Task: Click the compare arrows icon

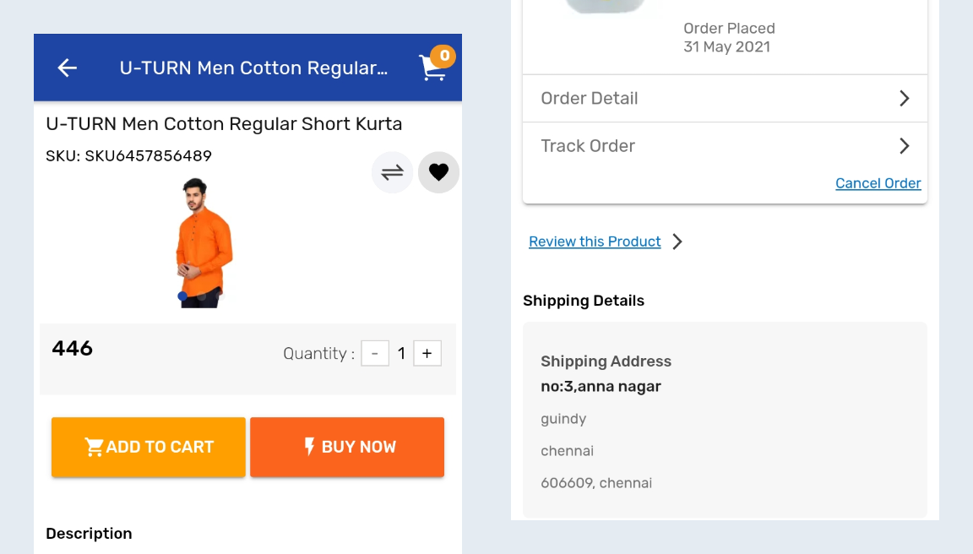Action: [x=392, y=172]
